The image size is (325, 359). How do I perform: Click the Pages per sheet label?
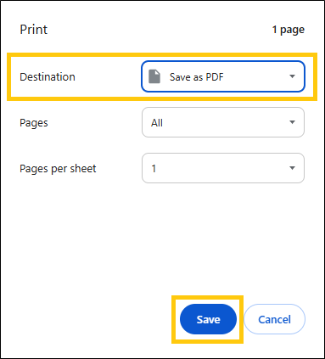[58, 169]
